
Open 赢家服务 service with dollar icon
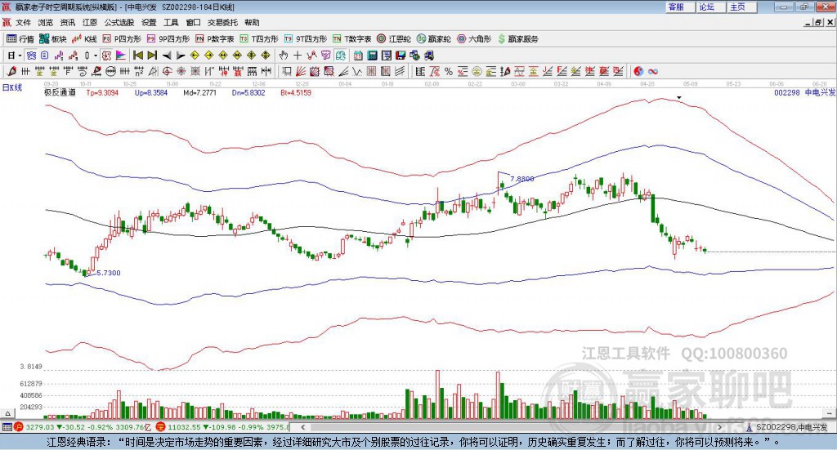(517, 39)
